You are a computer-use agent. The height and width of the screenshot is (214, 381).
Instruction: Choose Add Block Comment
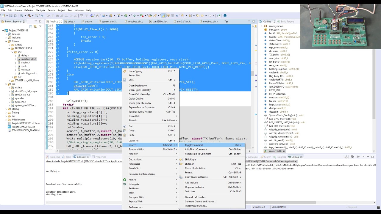(212, 150)
